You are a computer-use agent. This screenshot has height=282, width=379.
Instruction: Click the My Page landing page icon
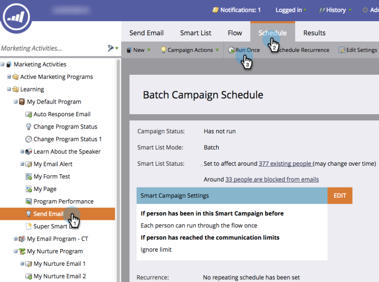(x=28, y=189)
